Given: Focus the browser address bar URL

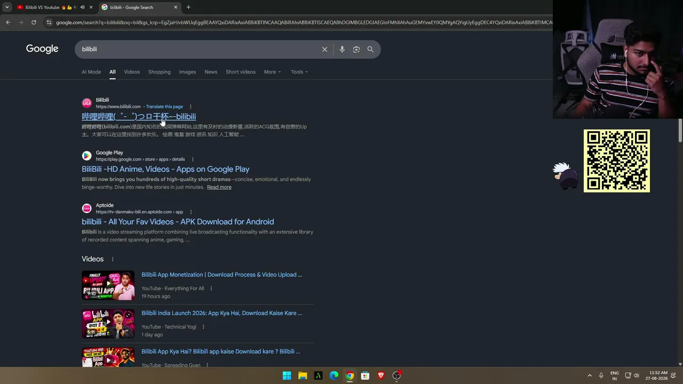Looking at the screenshot, I should [x=303, y=22].
